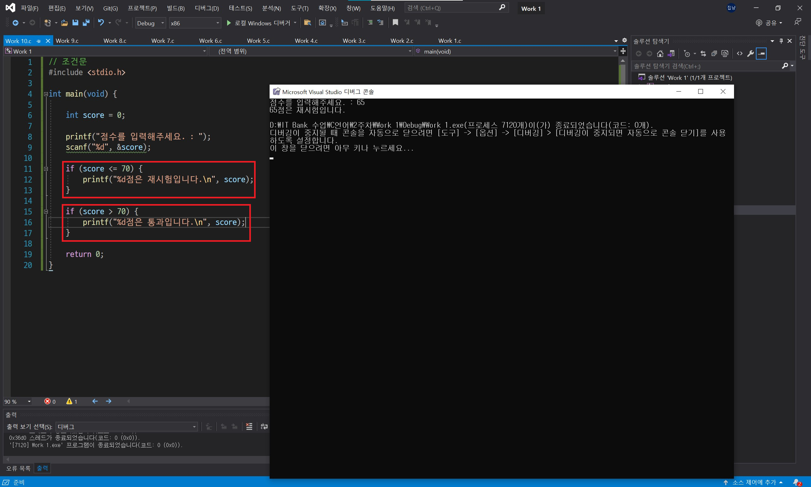Click the 오류 목록 tab at bottom

coord(18,468)
